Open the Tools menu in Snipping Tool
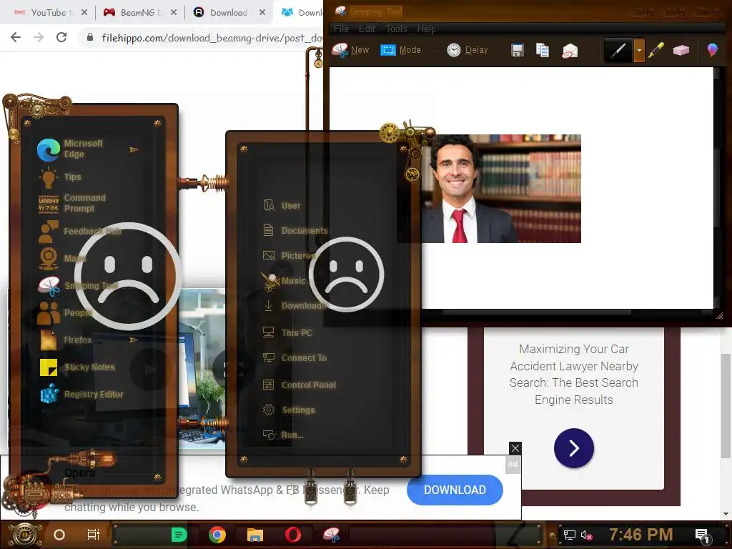This screenshot has width=732, height=549. pyautogui.click(x=396, y=29)
